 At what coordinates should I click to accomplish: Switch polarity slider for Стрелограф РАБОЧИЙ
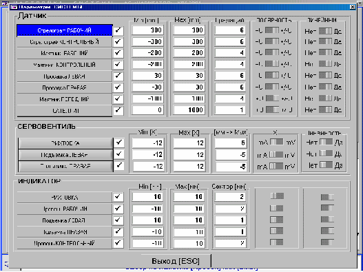tap(272, 30)
